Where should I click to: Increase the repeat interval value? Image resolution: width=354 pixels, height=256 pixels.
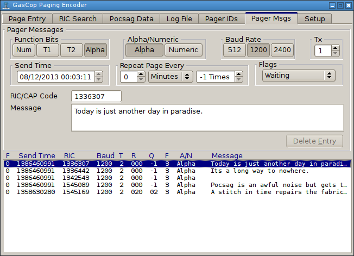pos(141,74)
